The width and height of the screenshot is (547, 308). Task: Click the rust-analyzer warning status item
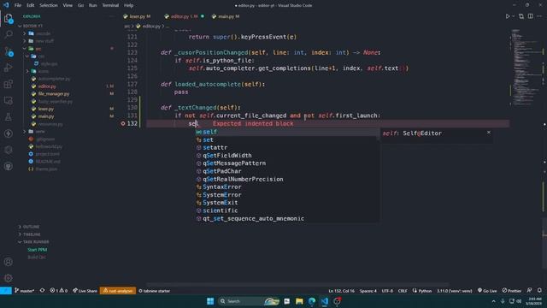click(x=118, y=291)
